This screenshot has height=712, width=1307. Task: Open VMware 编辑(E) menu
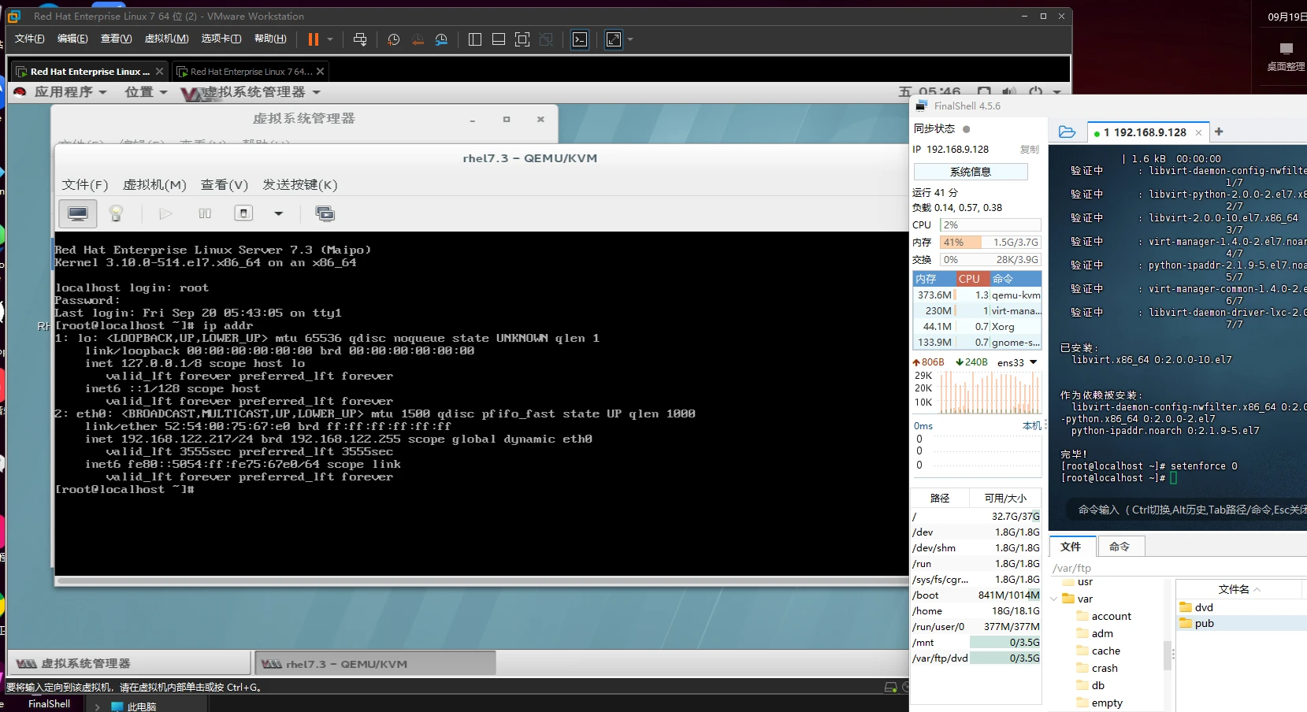72,39
